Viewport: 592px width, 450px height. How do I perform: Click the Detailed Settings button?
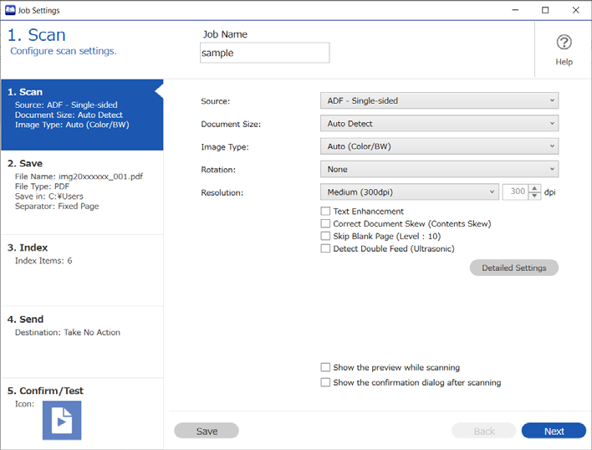point(514,268)
